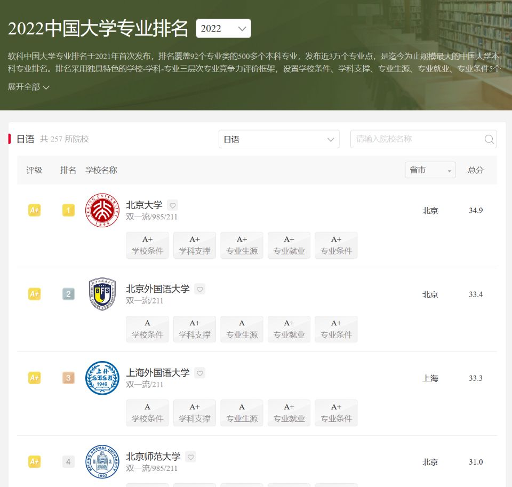Click 北京 province cell for 北京大学

tap(430, 210)
